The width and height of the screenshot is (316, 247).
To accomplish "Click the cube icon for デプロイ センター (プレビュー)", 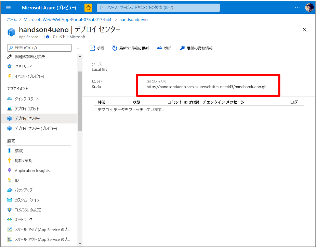I will pos(10,128).
